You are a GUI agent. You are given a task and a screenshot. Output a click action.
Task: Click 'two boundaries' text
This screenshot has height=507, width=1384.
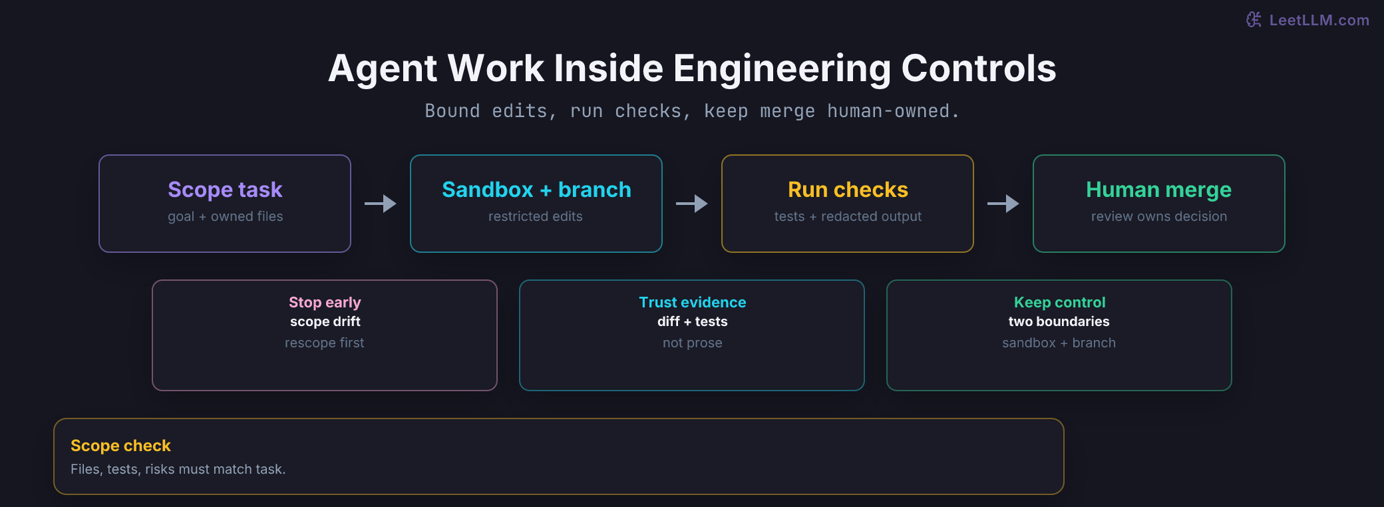[x=1059, y=321]
